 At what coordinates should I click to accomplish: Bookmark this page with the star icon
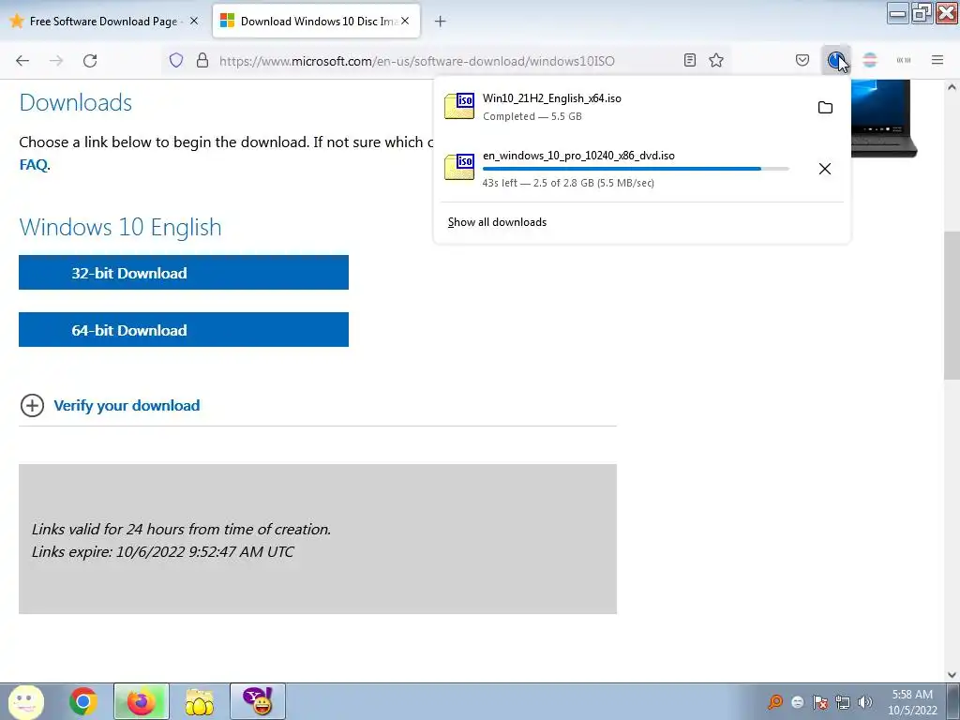[x=716, y=60]
